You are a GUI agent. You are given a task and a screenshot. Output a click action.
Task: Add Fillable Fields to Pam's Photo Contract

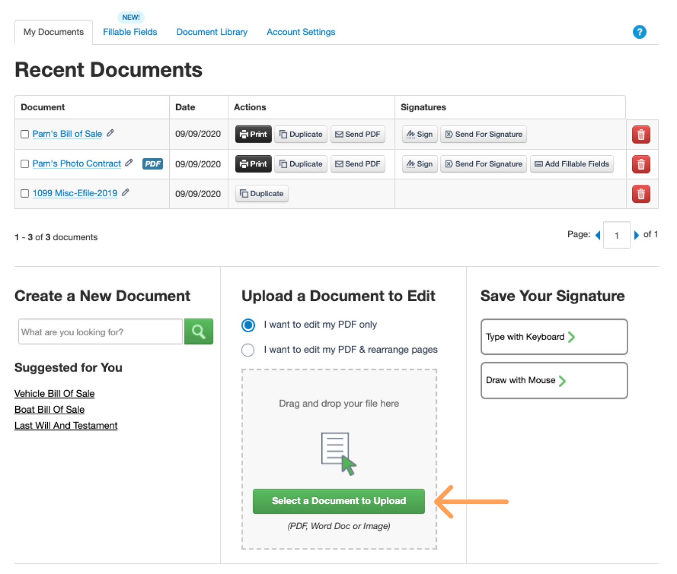point(572,164)
